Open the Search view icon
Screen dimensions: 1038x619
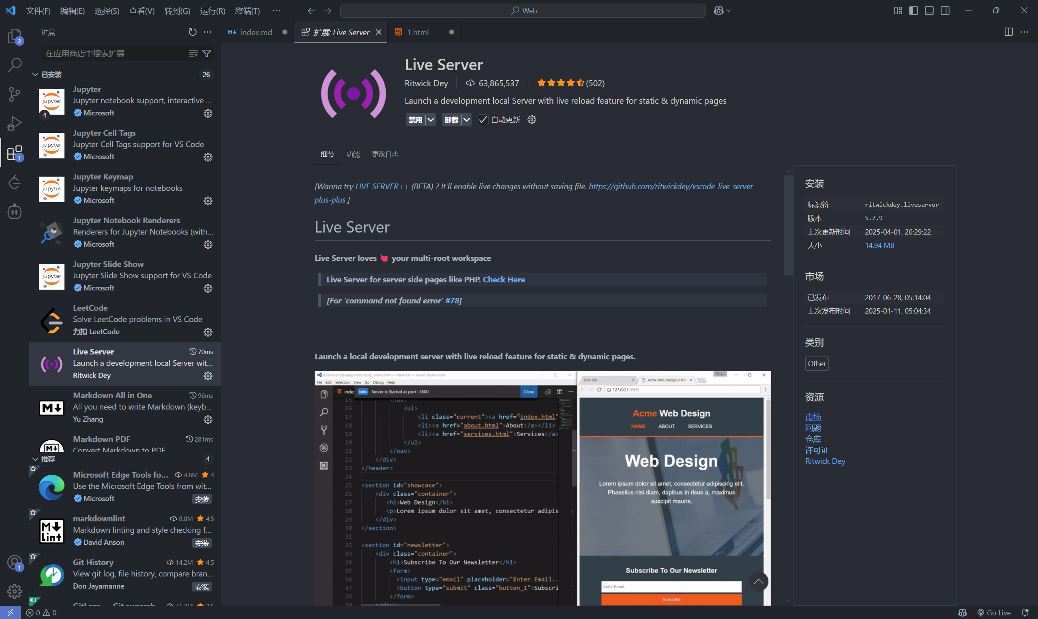[x=15, y=65]
